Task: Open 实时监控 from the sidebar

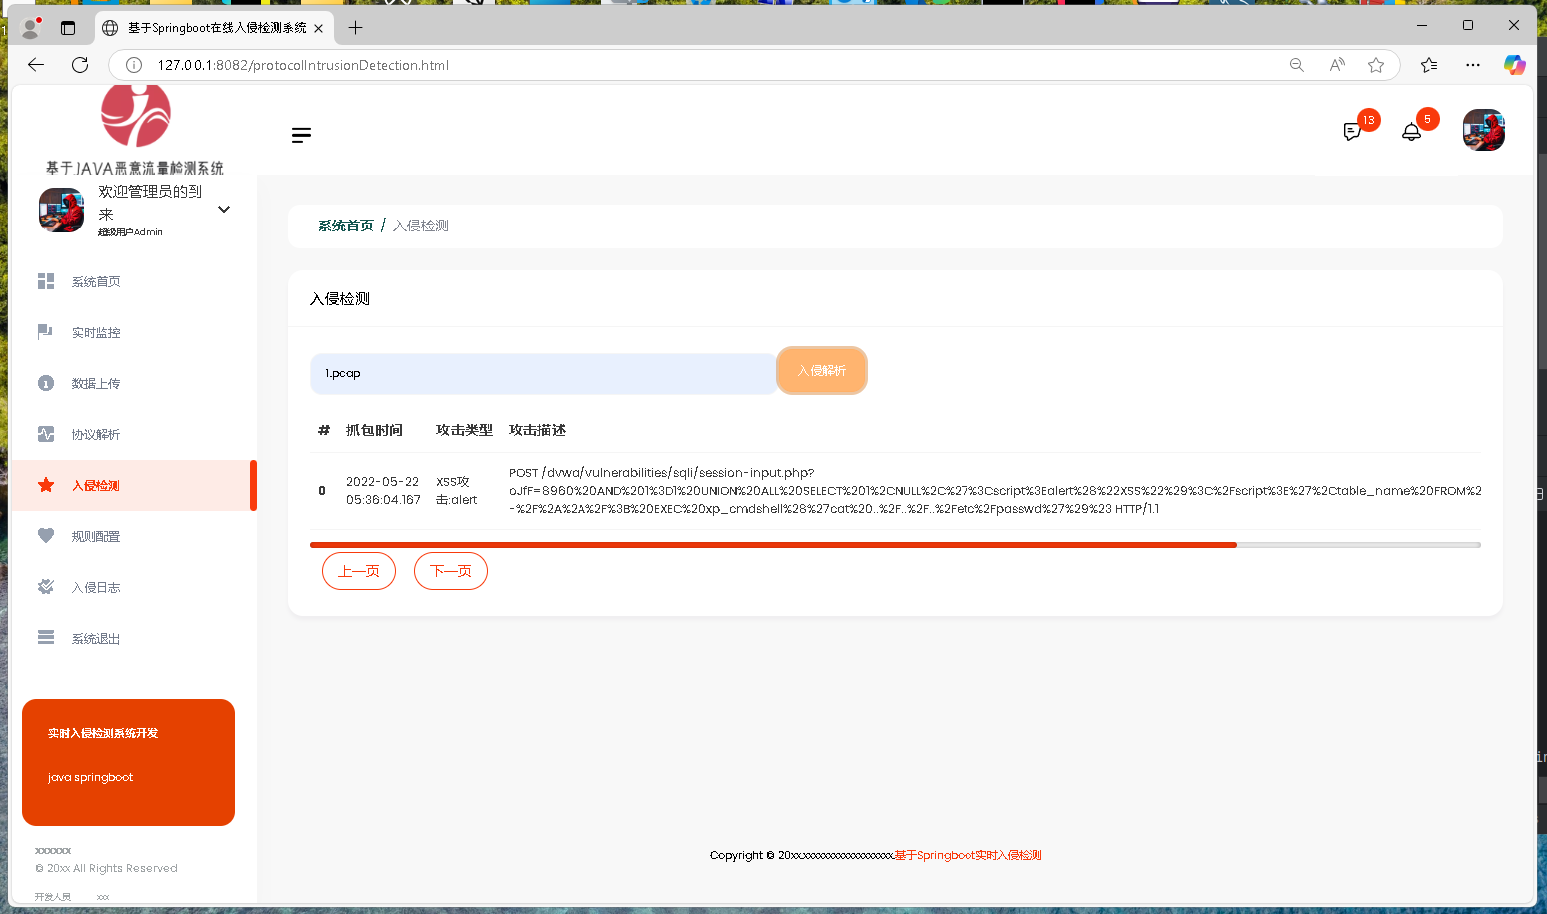Action: pos(45,332)
